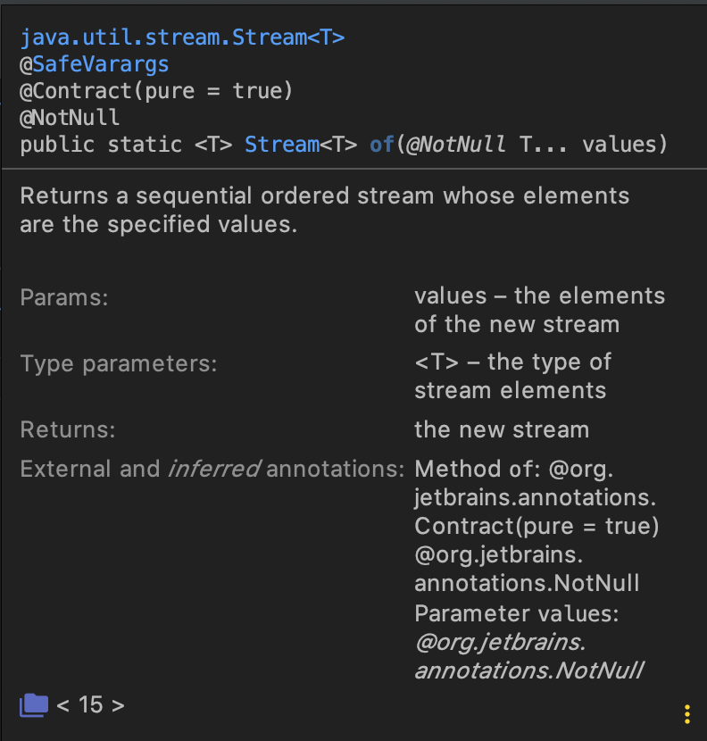Click the @Contract(pure = true) annotation line
This screenshot has height=741, width=707.
click(x=156, y=91)
